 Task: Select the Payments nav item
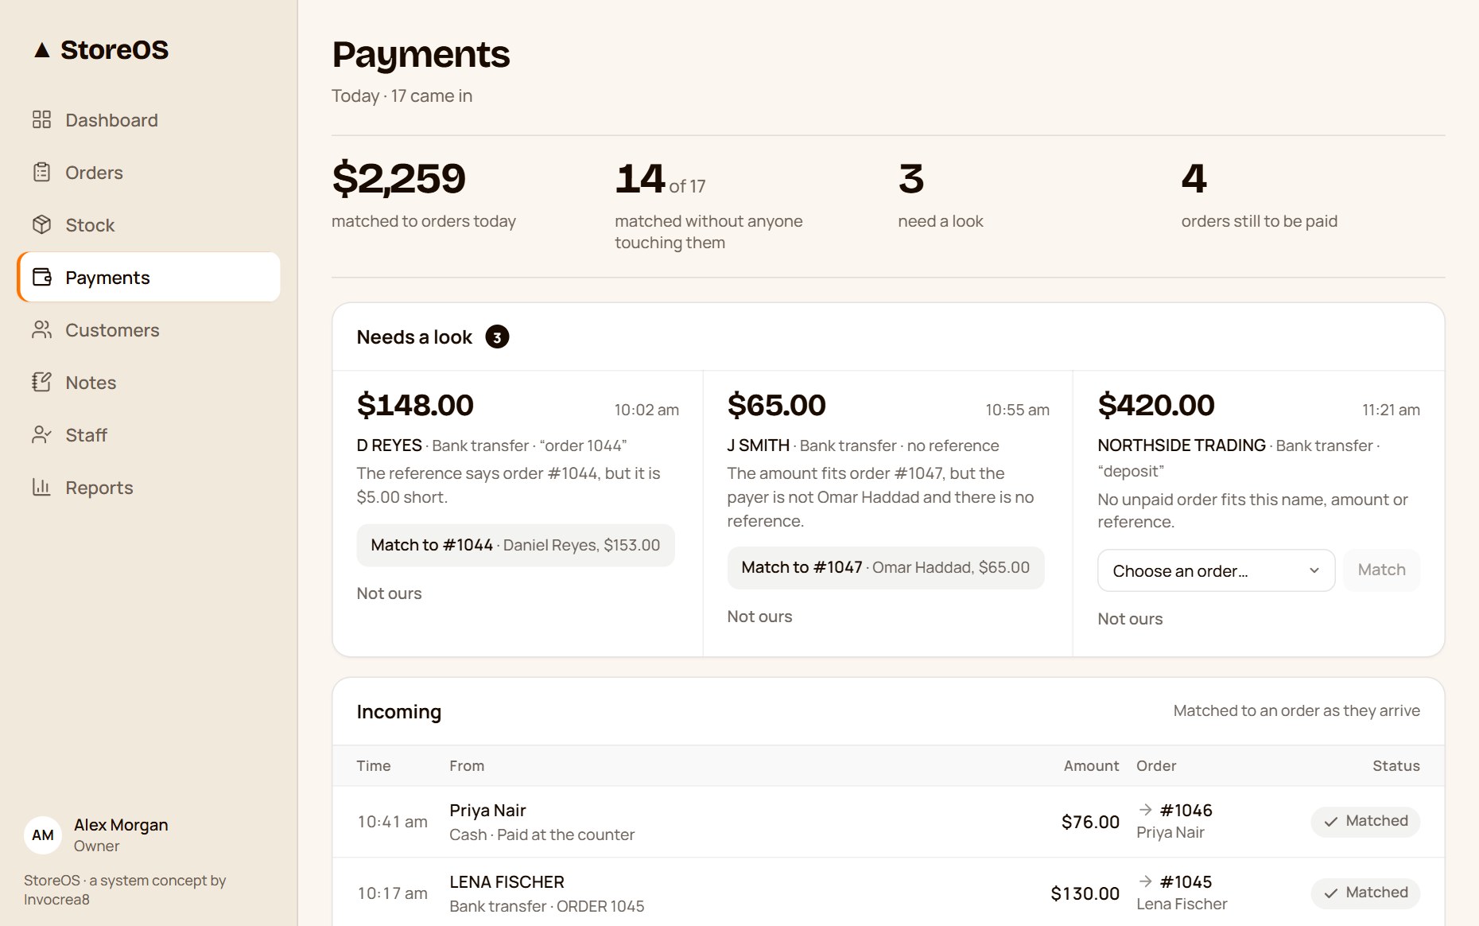click(149, 278)
